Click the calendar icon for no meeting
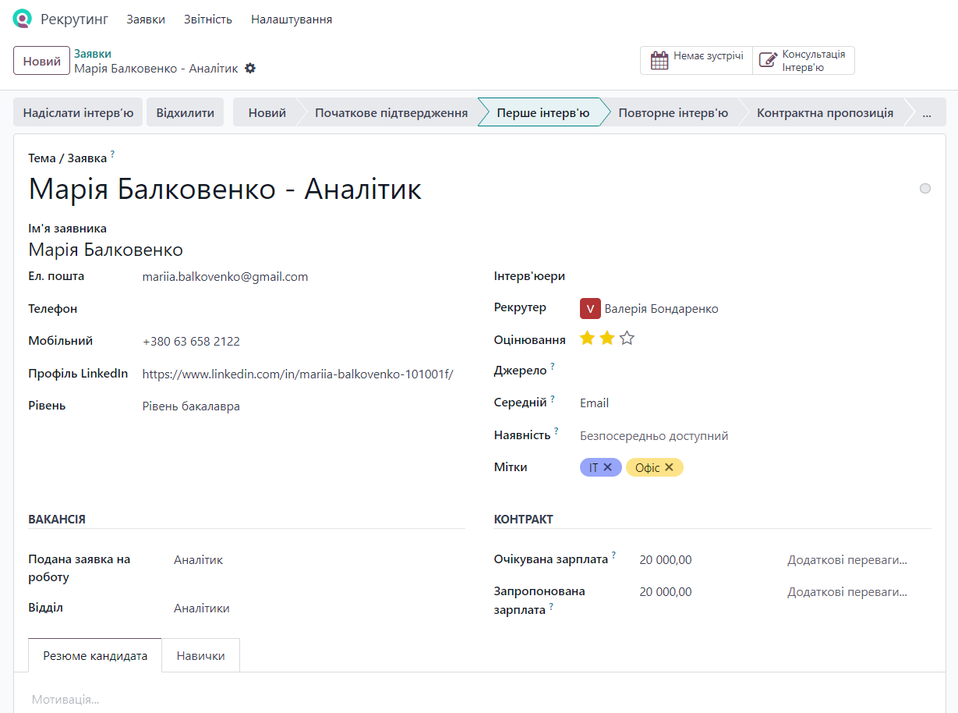This screenshot has height=713, width=958. click(659, 61)
